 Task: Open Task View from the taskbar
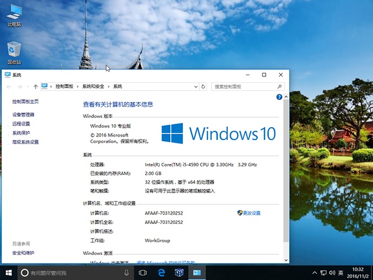pyautogui.click(x=143, y=273)
